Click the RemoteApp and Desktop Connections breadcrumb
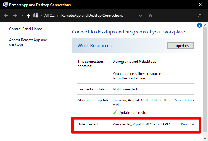The width and height of the screenshot is (208, 141). coord(92,16)
